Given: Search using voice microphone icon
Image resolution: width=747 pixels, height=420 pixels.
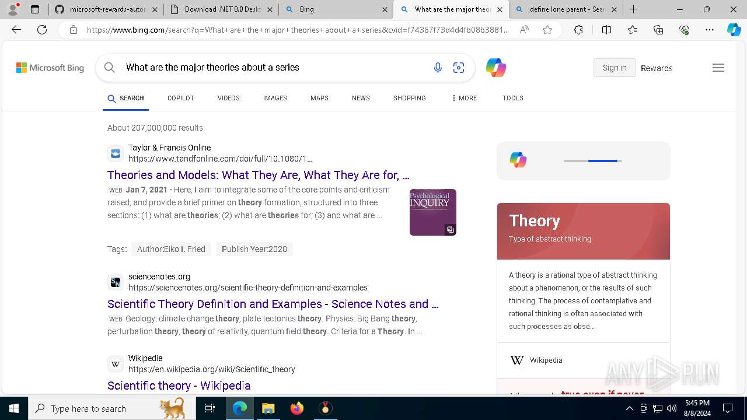Looking at the screenshot, I should click(x=438, y=68).
